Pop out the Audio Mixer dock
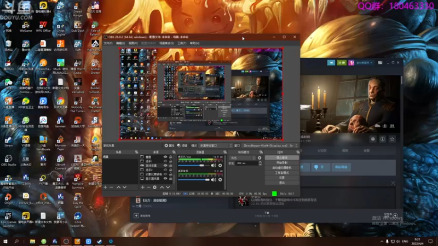Screen dimensions: 438x246 [225, 153]
